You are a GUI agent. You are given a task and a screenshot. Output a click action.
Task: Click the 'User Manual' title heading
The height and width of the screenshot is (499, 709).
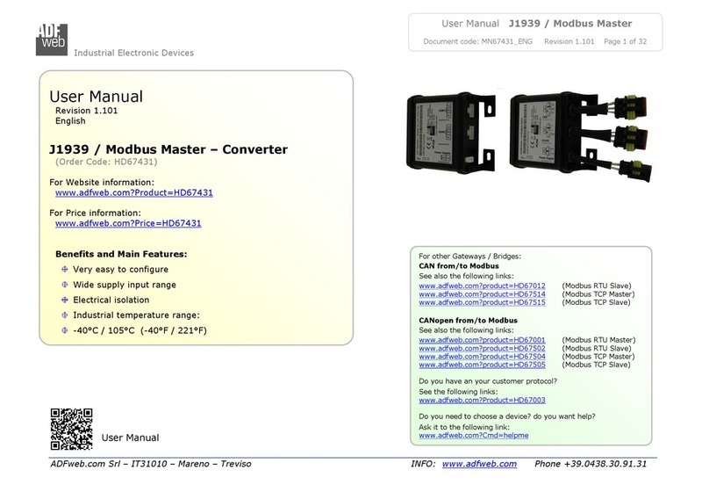96,97
